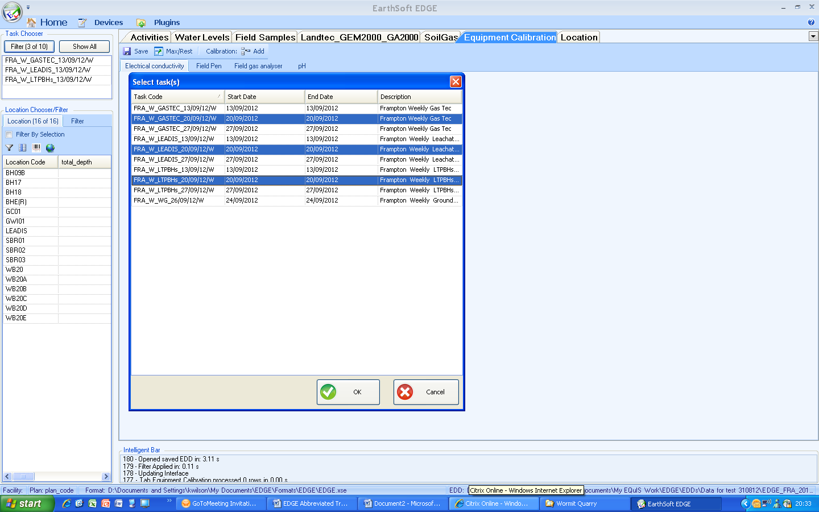Switch to the Field gas analyser sub-tab
Image resolution: width=819 pixels, height=512 pixels.
tap(258, 66)
